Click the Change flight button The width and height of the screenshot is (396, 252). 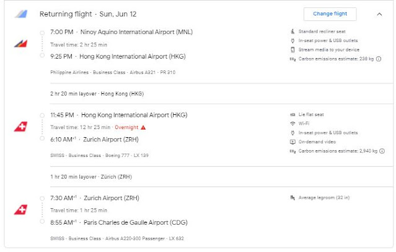tap(330, 14)
